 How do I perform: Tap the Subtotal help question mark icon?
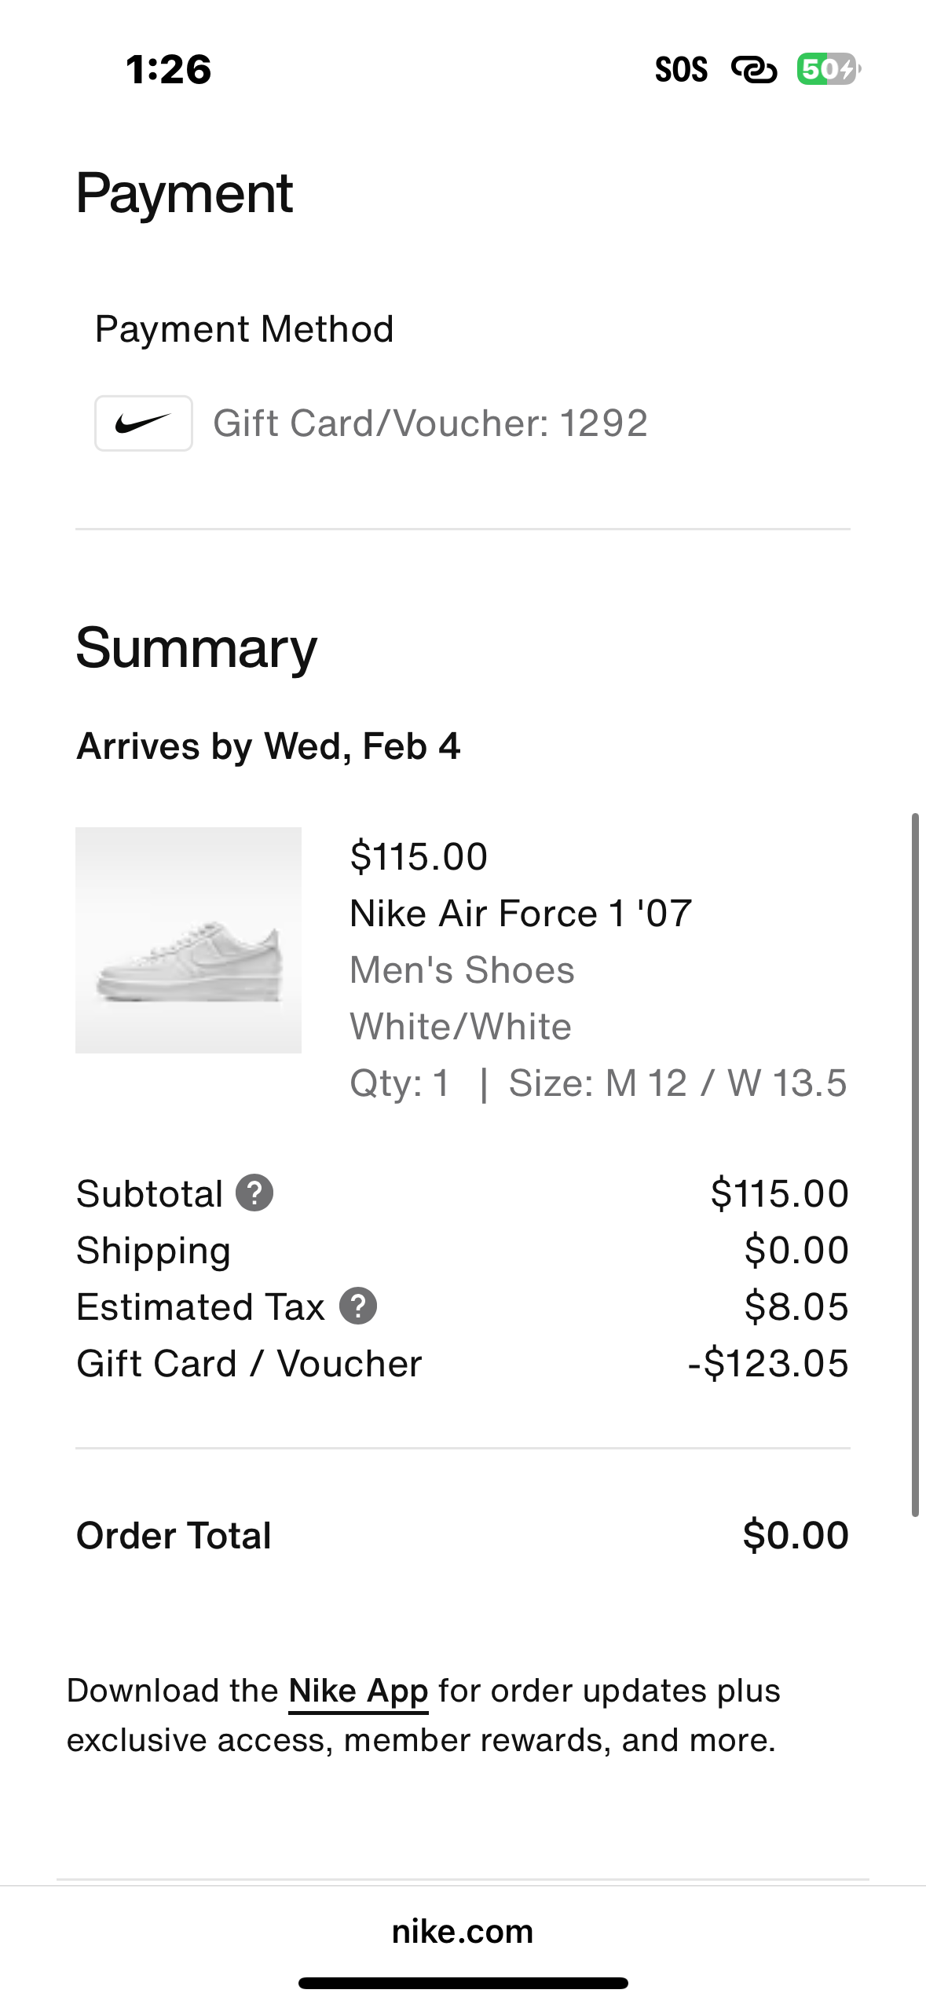(x=254, y=1193)
